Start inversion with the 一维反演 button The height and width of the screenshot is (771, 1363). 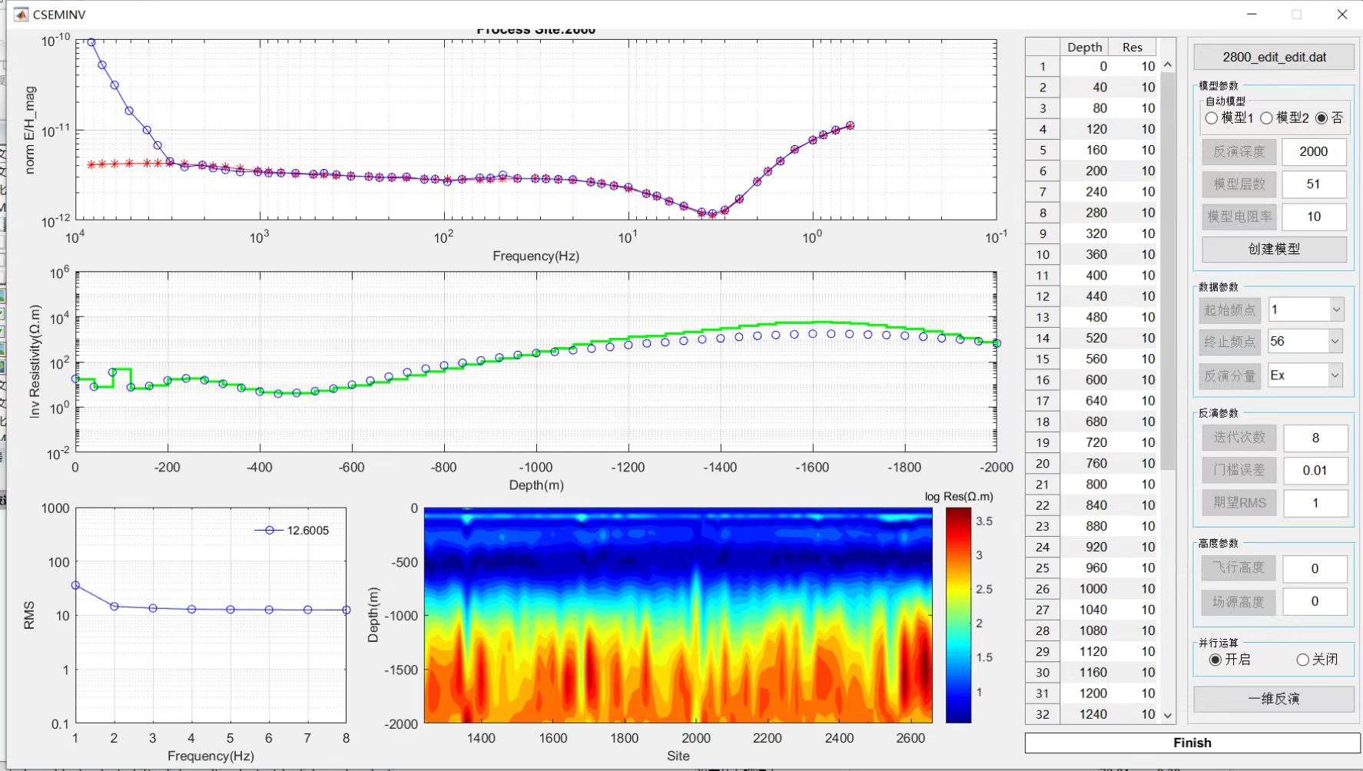tap(1273, 699)
